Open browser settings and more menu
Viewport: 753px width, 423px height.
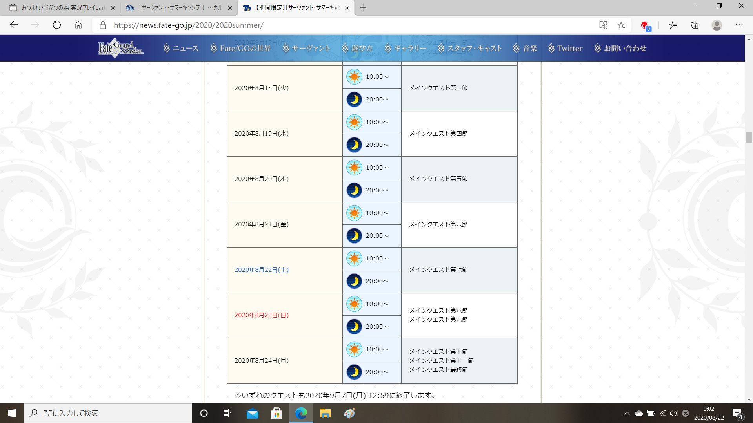click(739, 25)
